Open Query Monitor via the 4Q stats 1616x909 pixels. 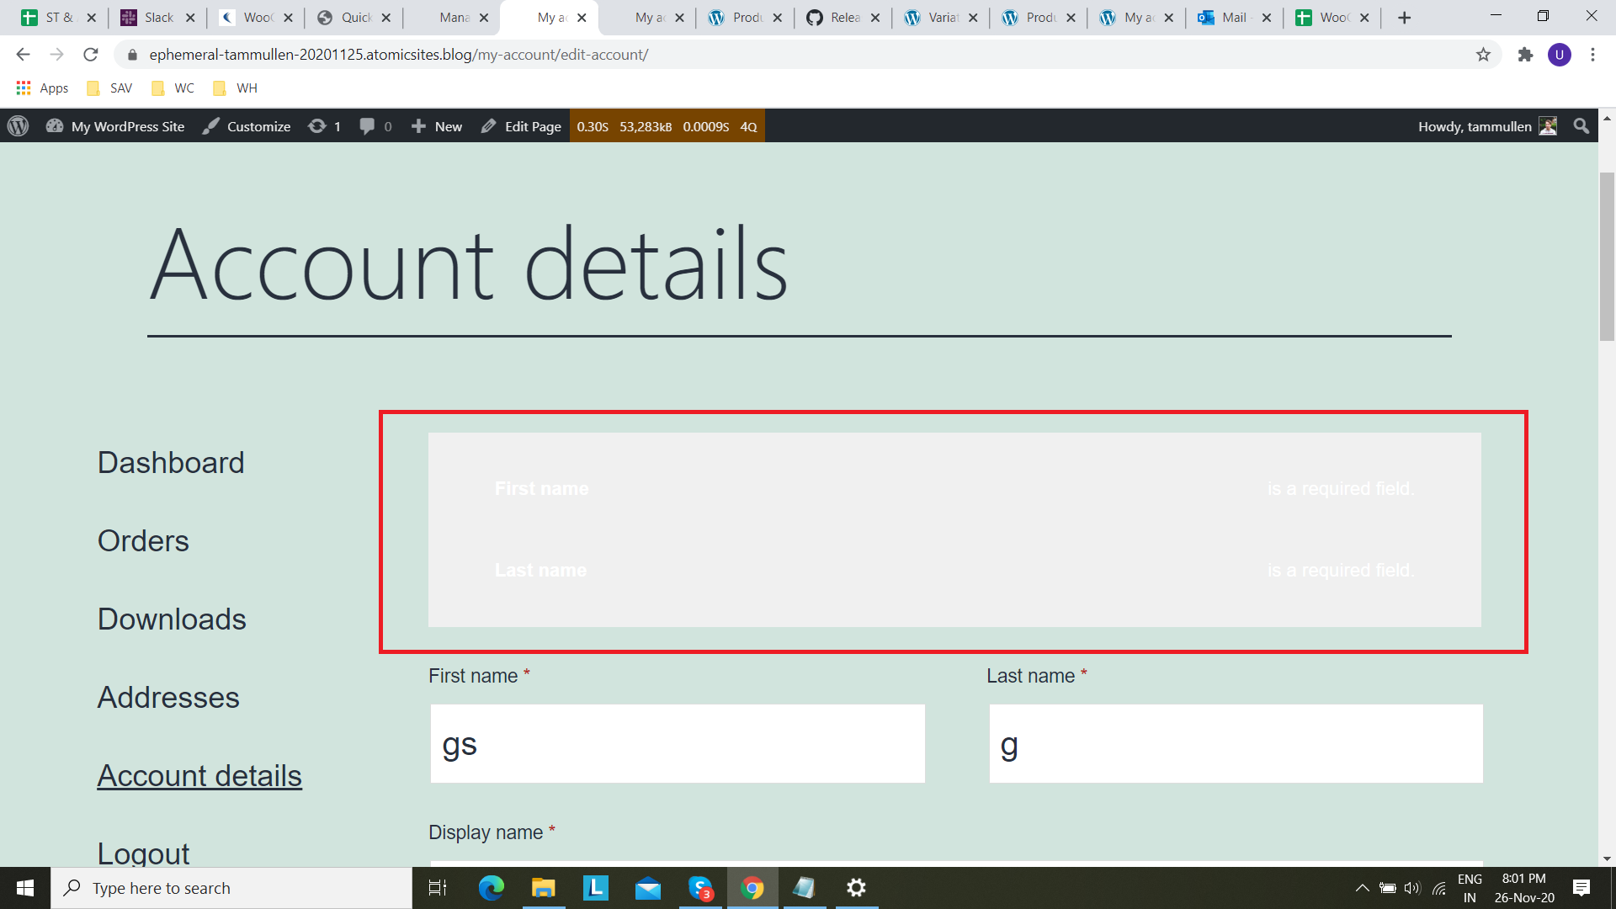pos(747,126)
